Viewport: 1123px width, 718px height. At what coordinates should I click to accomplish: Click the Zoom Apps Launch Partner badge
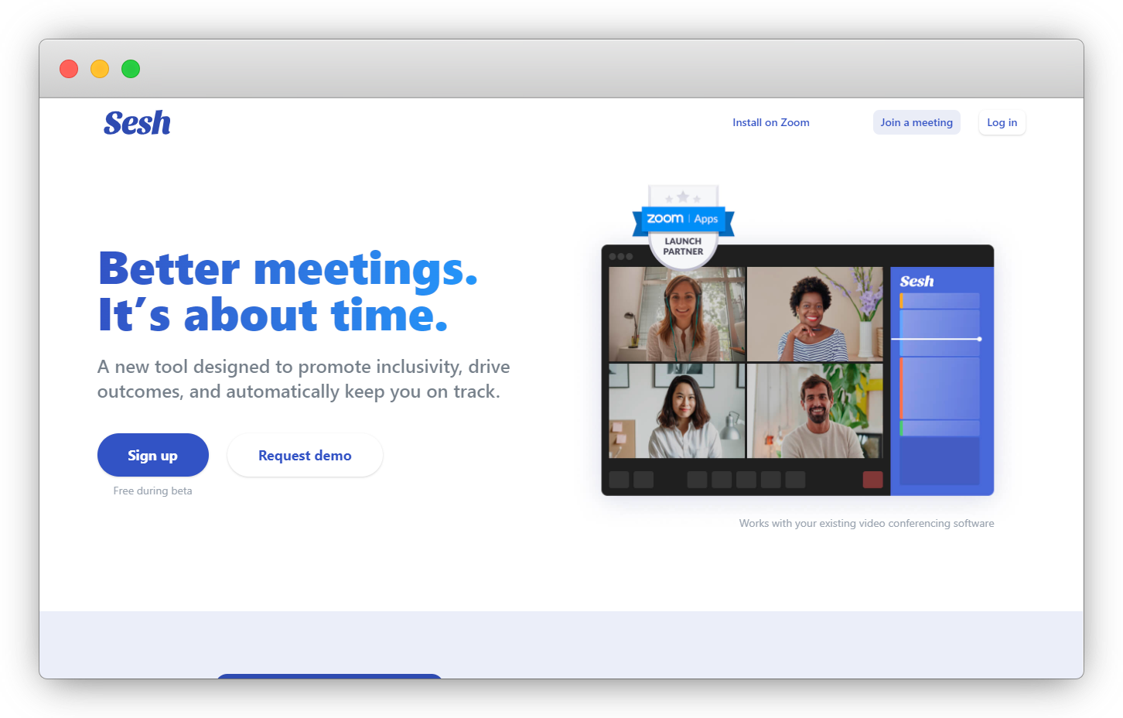683,227
